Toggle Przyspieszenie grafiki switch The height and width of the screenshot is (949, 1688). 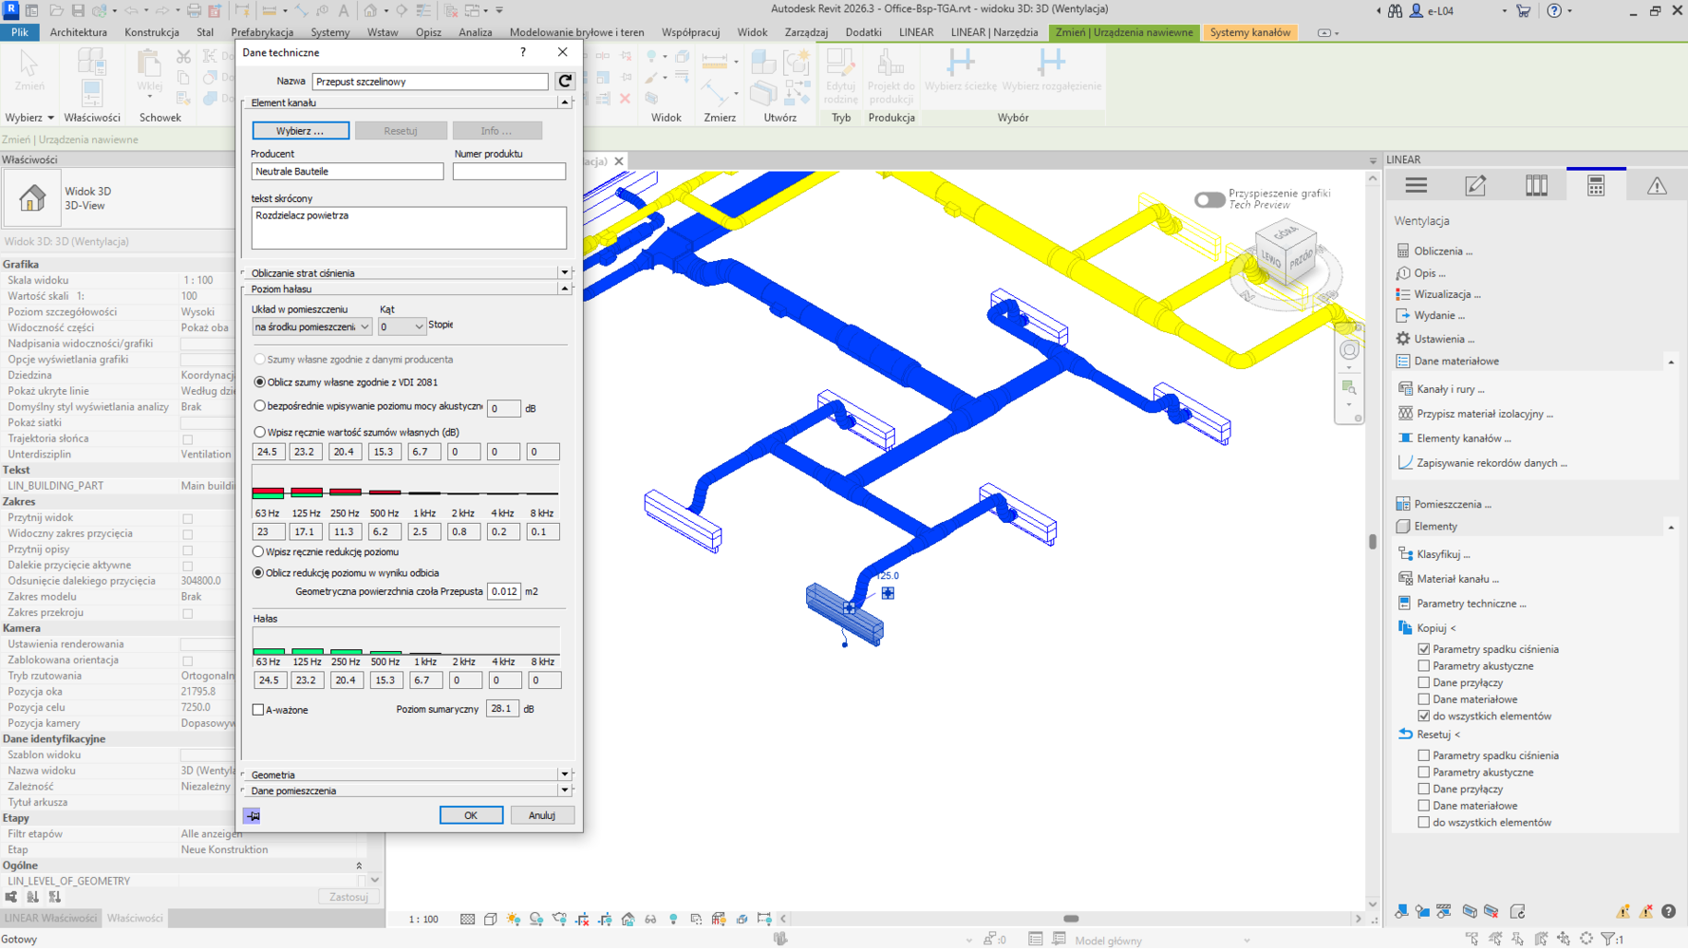coord(1209,199)
